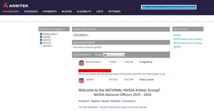
Task: Select the BLOCKS menu item
Action: click(x=67, y=11)
